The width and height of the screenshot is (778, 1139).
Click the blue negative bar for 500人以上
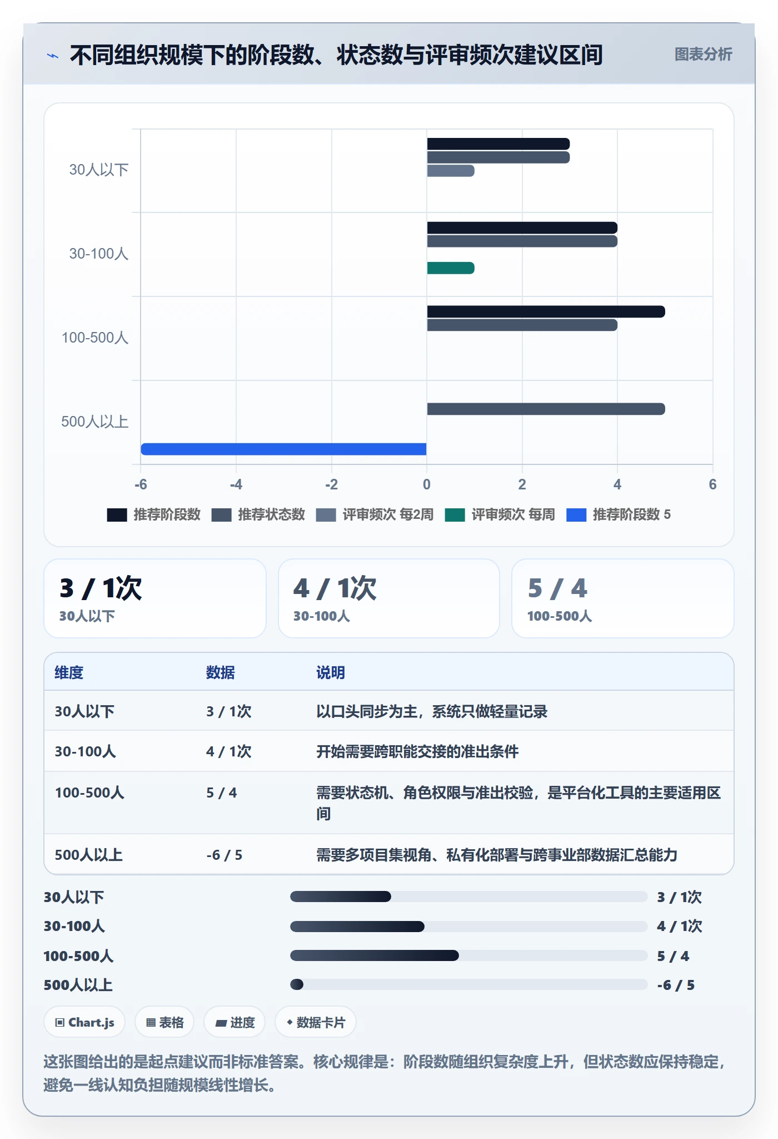(x=283, y=449)
